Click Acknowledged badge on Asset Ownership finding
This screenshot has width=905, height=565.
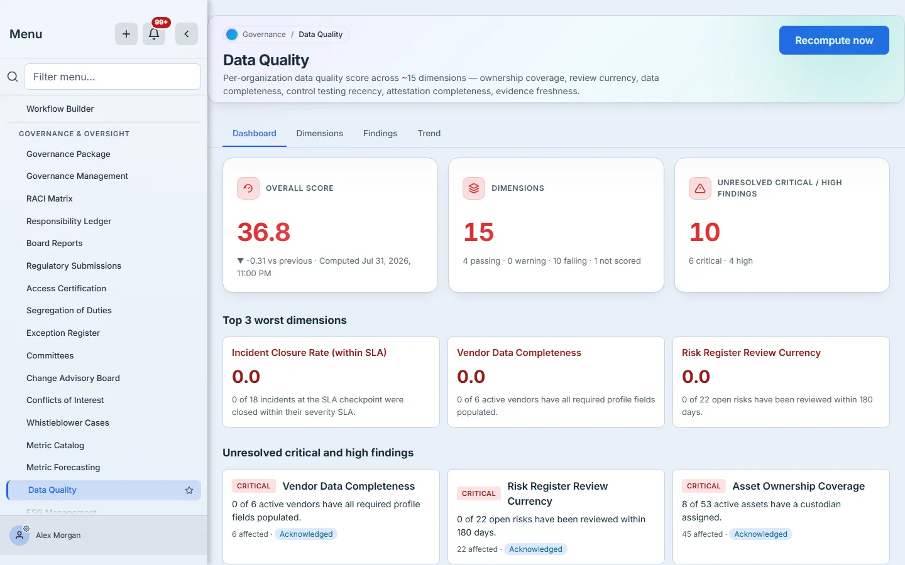pos(760,534)
